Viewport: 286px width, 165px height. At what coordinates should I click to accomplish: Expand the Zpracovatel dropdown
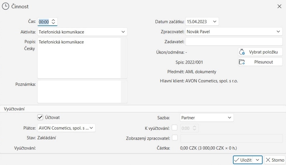278,31
